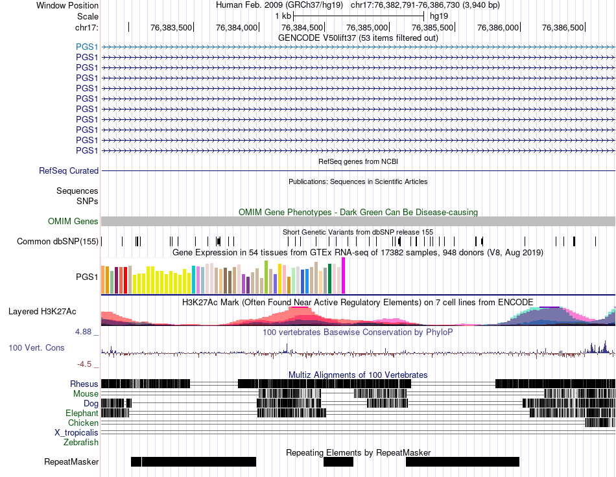This screenshot has height=477, width=616.
Task: Open Short Genetic Variants from dbSNP title
Action: (358, 232)
